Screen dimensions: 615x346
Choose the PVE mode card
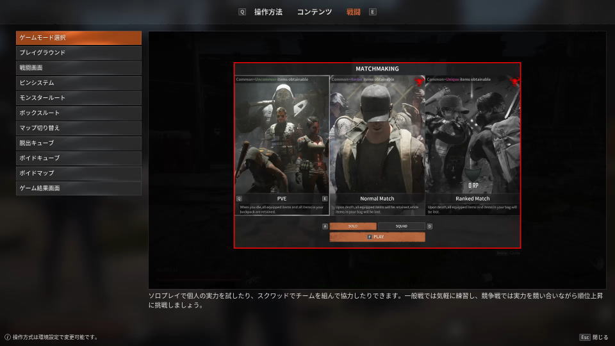[282, 144]
